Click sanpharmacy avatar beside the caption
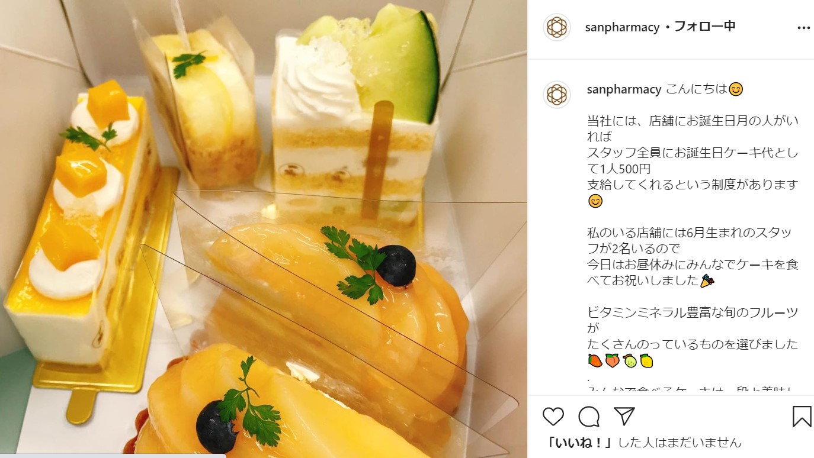Screen dimensions: 814x458 click(x=557, y=95)
